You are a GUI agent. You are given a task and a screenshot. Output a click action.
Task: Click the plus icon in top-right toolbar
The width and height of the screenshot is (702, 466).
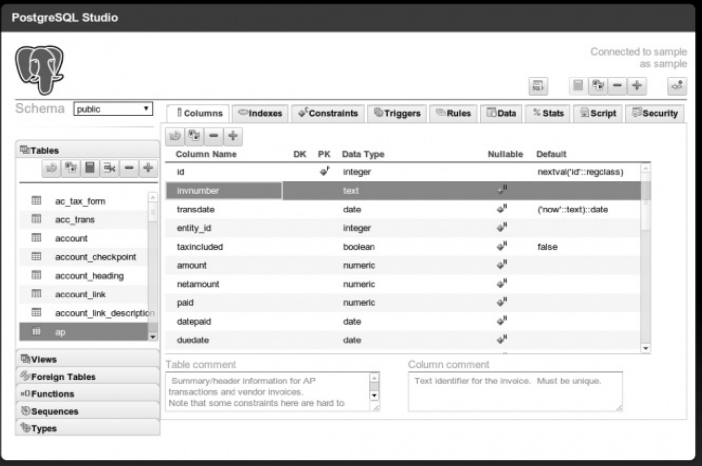637,86
